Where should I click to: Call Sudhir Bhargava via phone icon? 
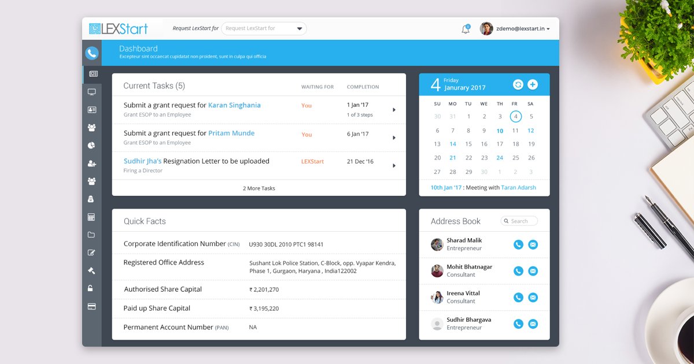click(x=518, y=324)
